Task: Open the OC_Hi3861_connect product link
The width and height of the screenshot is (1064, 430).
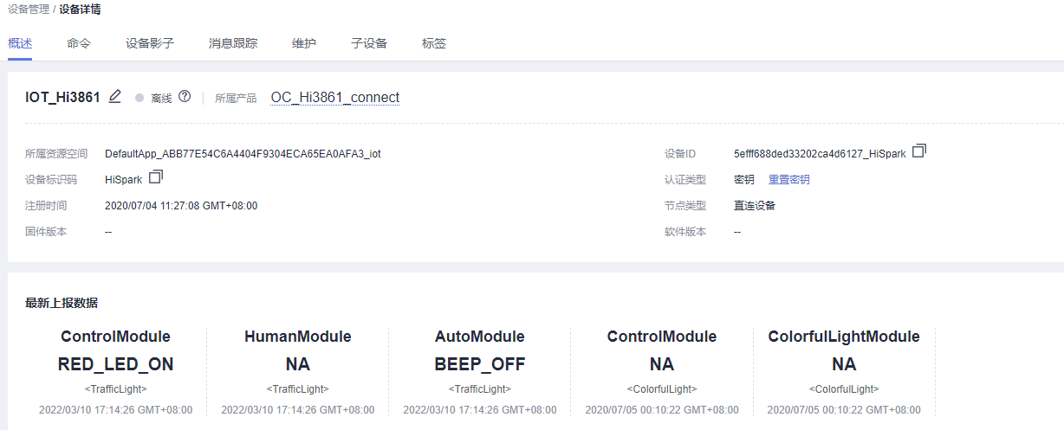Action: (335, 97)
